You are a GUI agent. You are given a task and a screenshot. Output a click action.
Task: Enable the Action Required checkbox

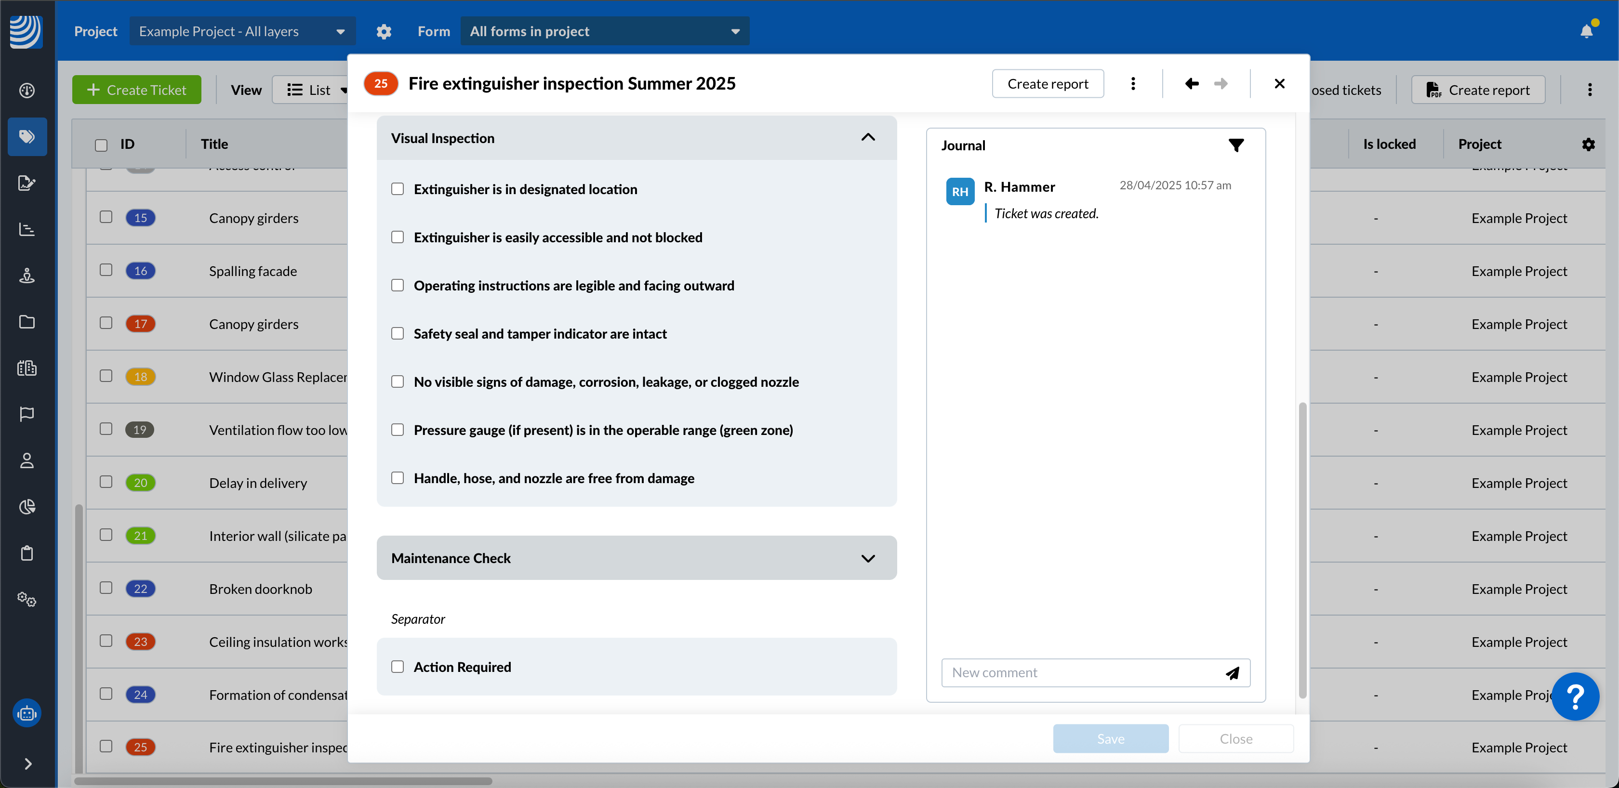click(x=397, y=667)
